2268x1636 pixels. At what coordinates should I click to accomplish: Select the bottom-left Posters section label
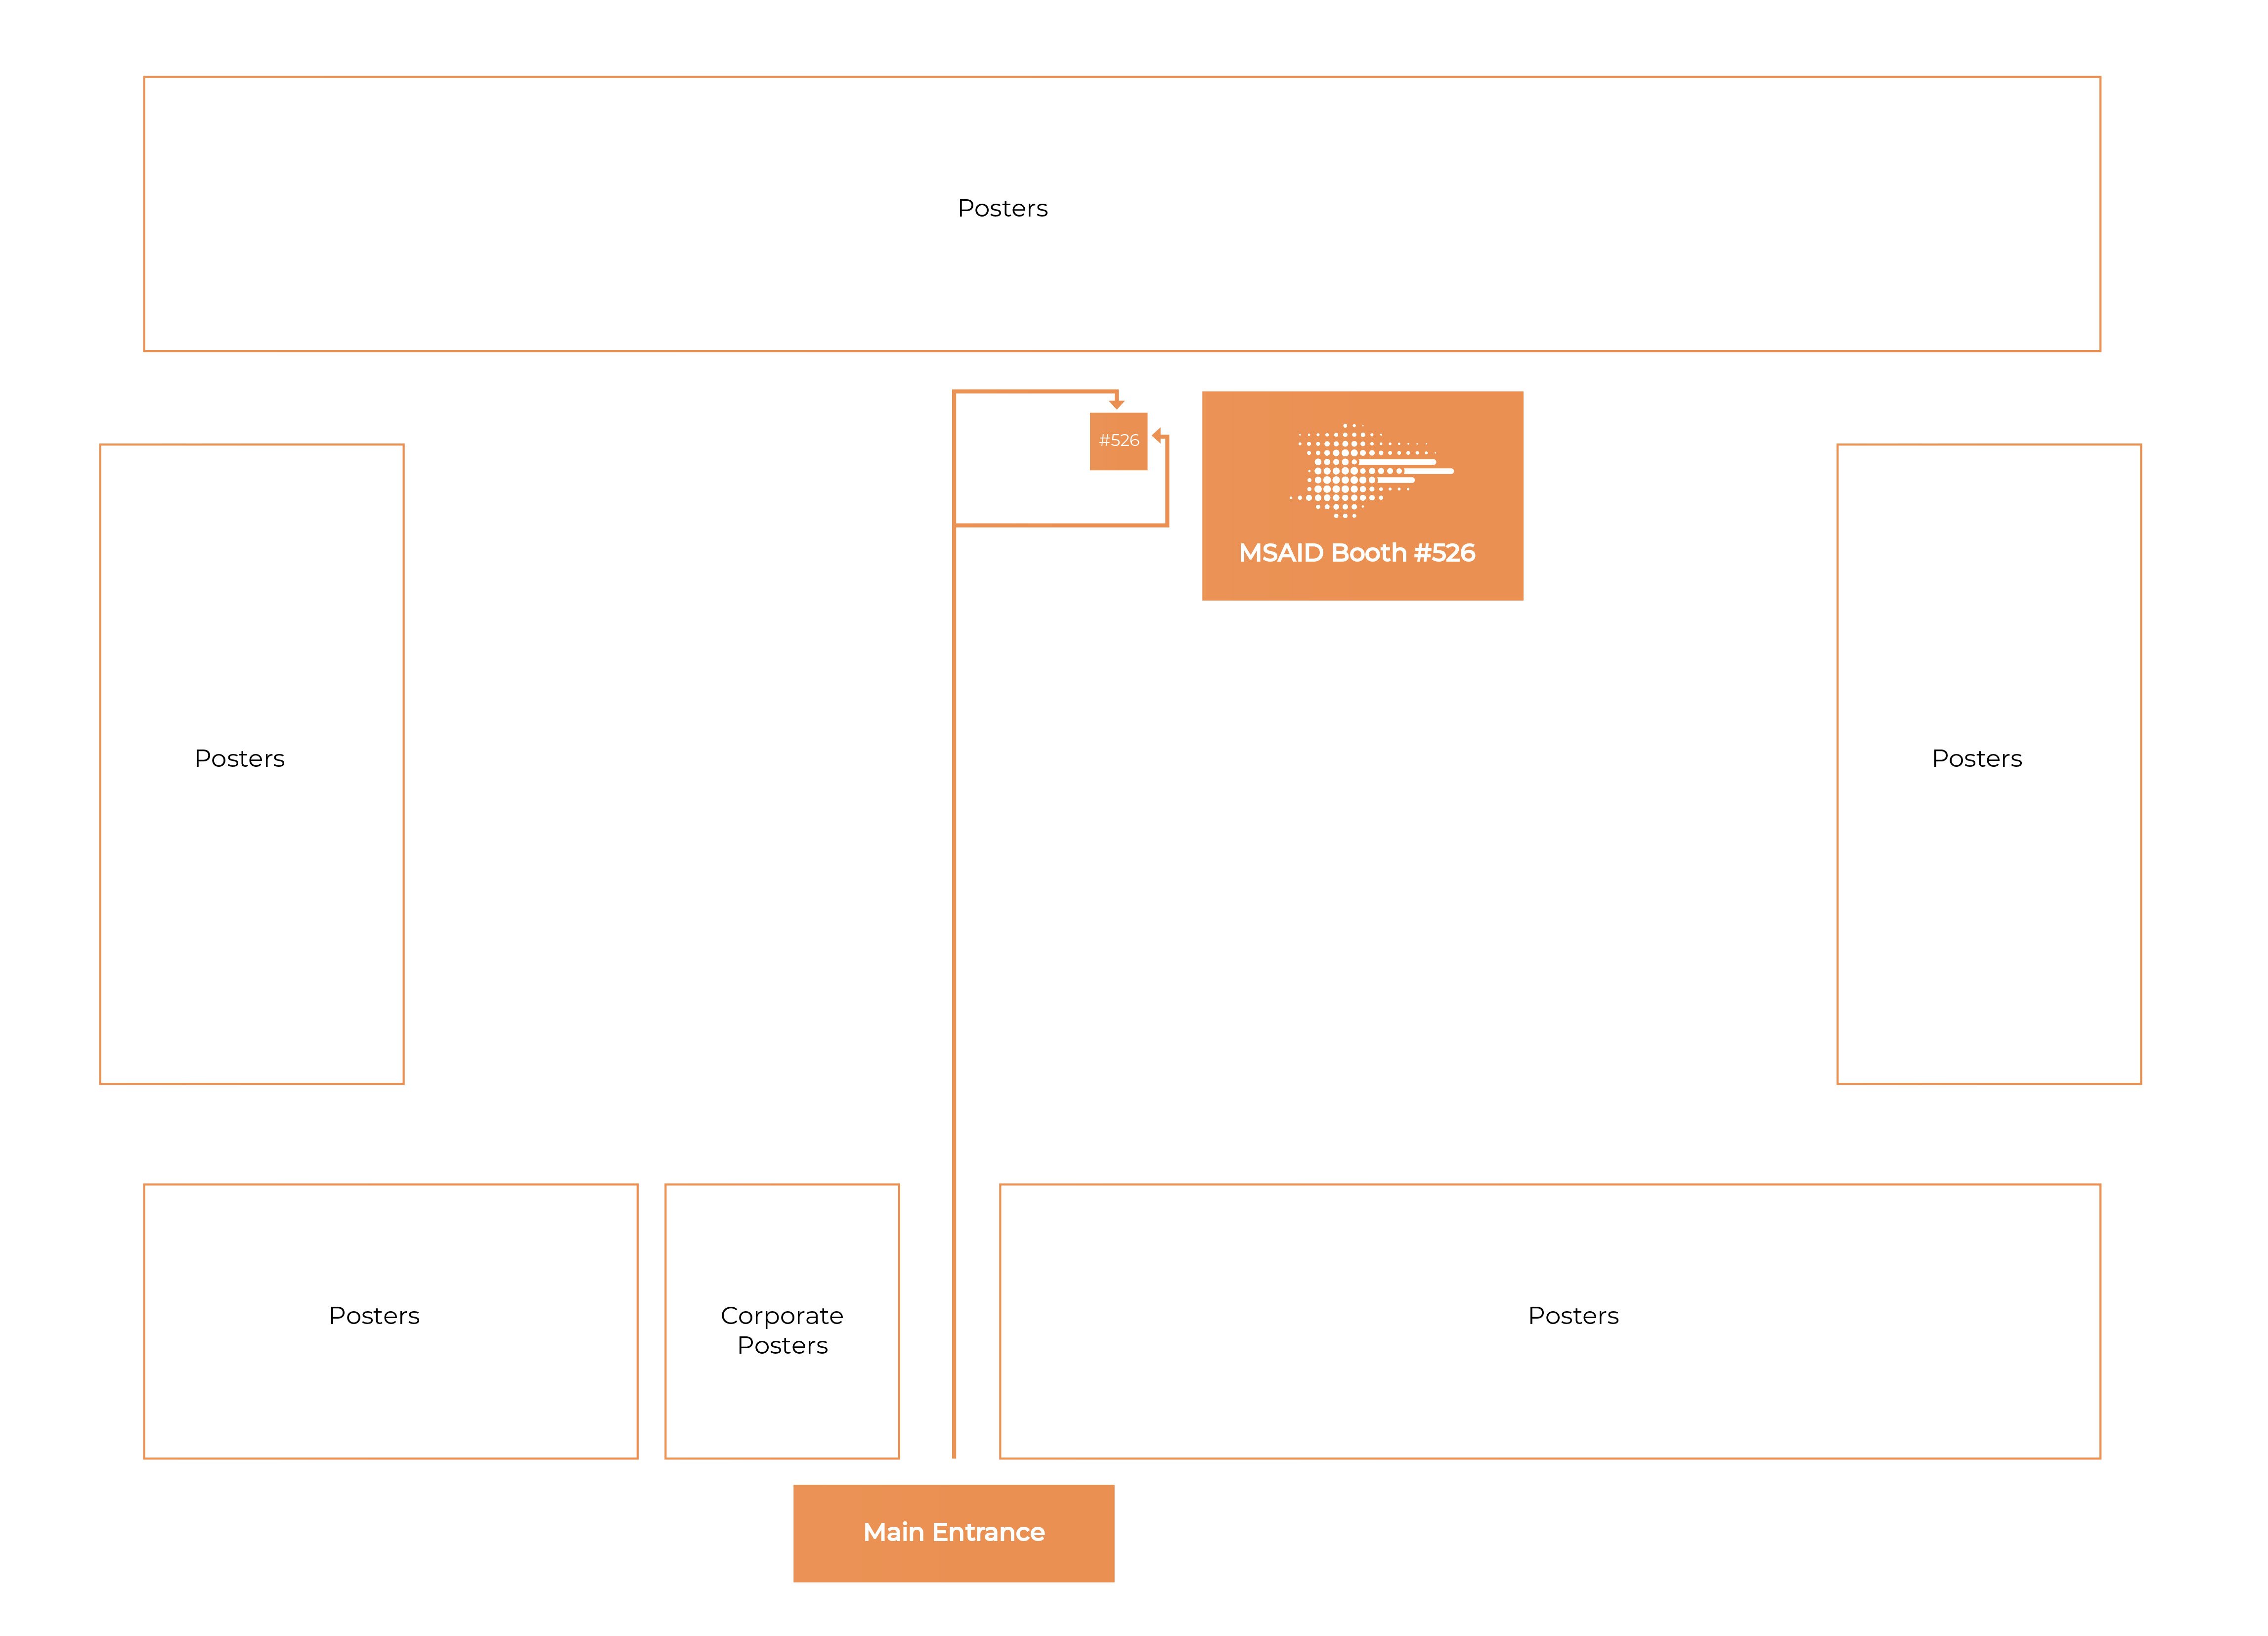click(x=374, y=1315)
